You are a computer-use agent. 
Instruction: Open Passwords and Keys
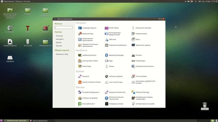coord(141,28)
